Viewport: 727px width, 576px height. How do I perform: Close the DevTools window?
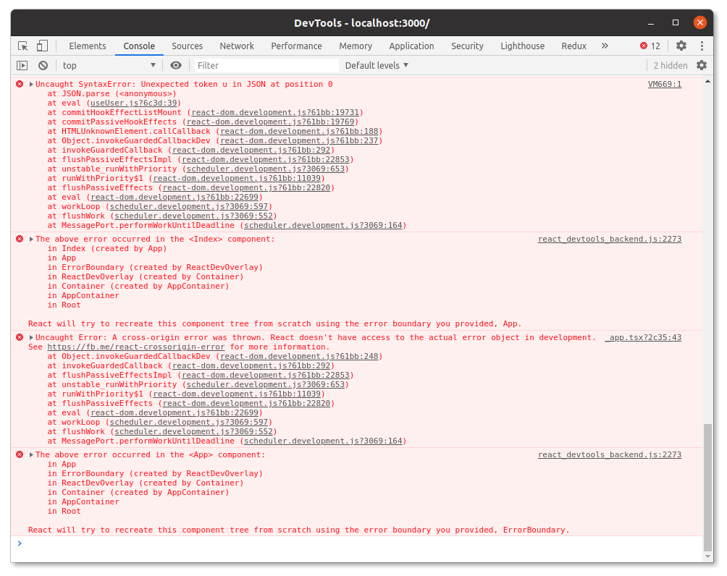click(700, 22)
